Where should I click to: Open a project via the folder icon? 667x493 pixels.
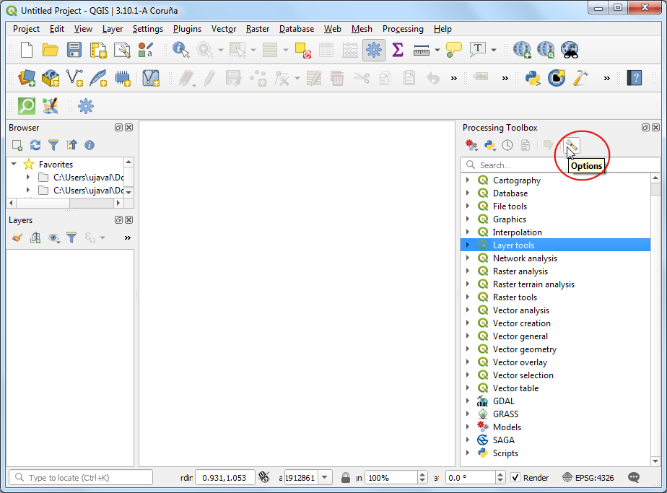point(51,50)
